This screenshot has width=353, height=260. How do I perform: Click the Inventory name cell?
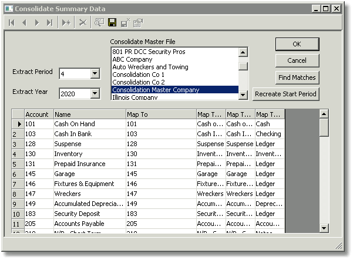click(x=90, y=154)
